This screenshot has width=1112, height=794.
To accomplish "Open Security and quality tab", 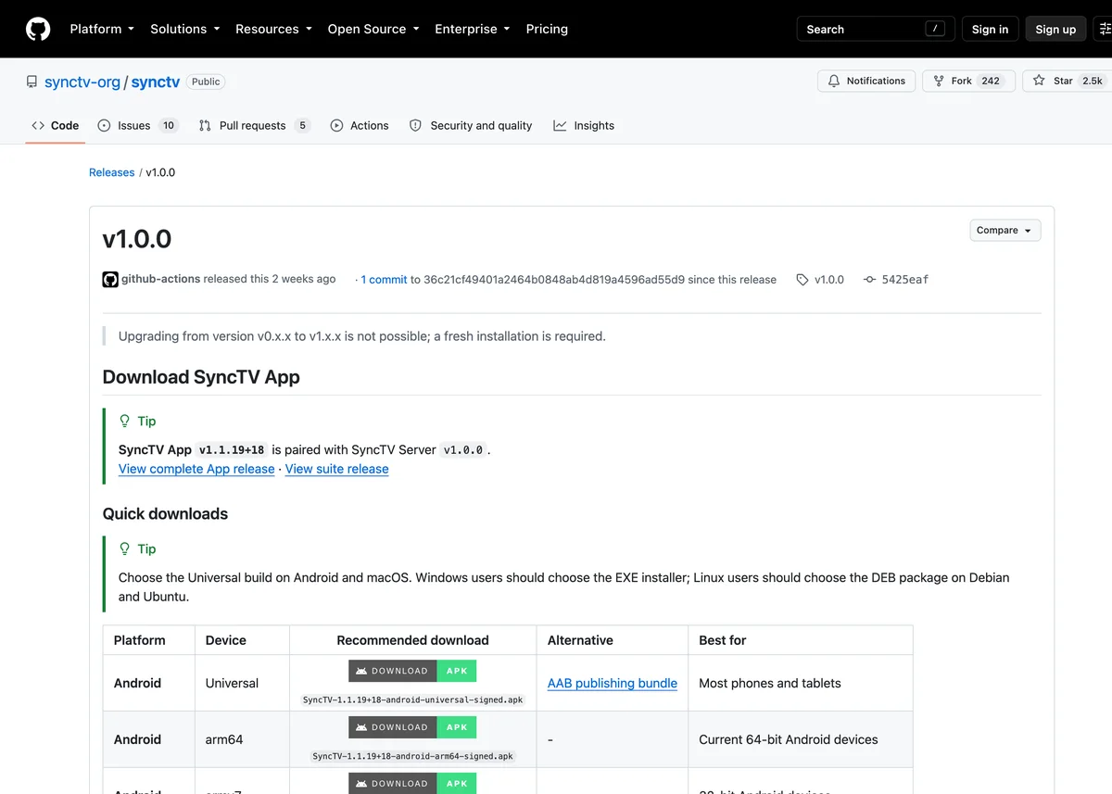I will [471, 125].
